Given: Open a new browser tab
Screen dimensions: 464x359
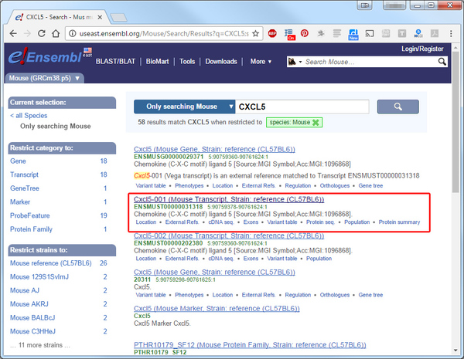Looking at the screenshot, I should (118, 18).
